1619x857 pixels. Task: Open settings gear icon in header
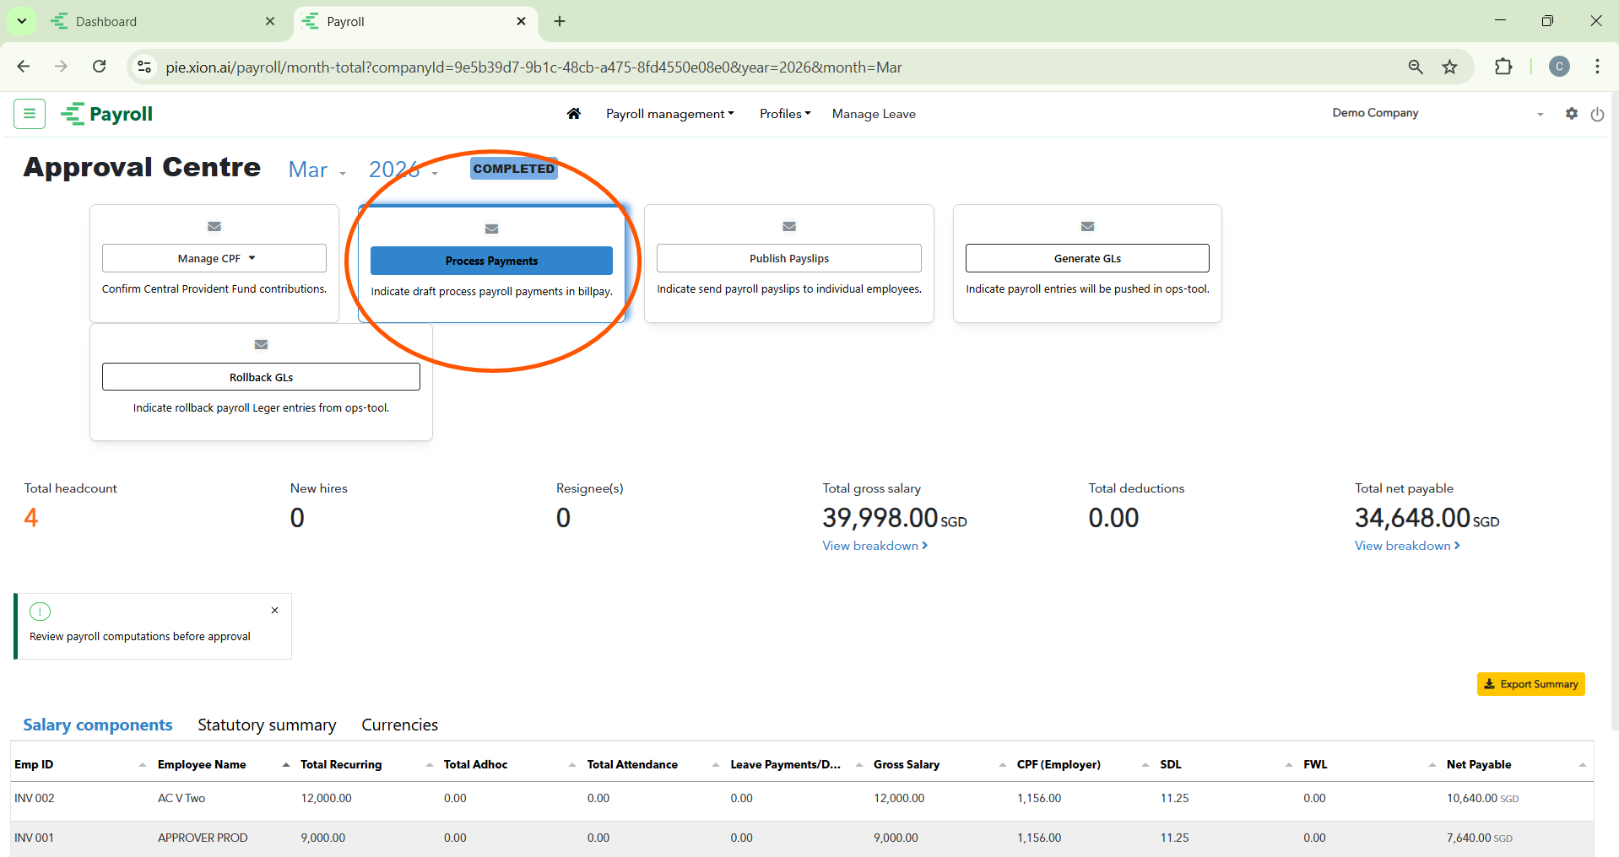[x=1571, y=113]
